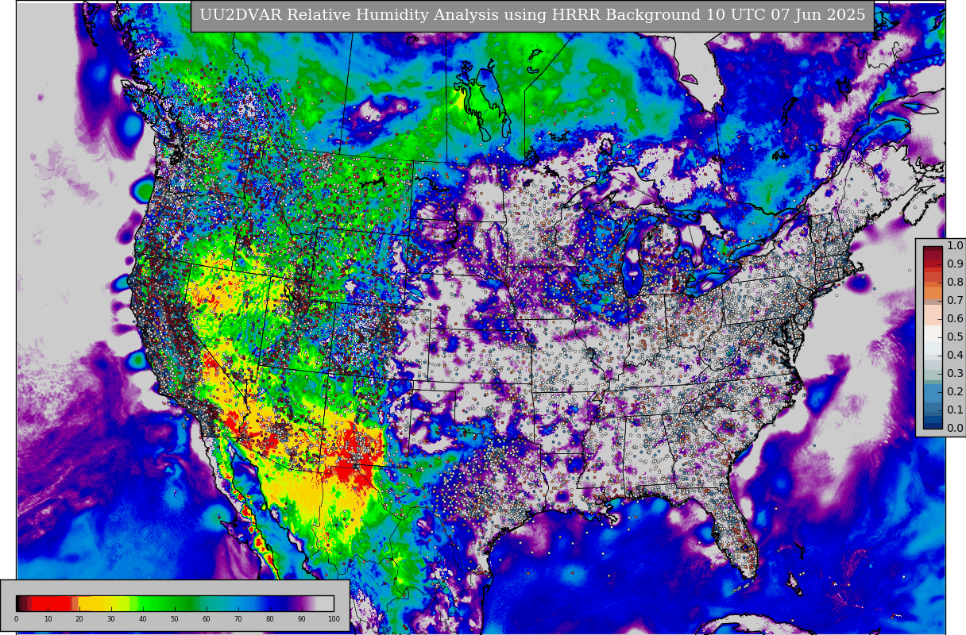
Task: Click the 80 tick label on humidity colorbar
Action: click(x=270, y=619)
